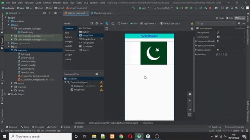Click the attributes search field
This screenshot has width=250, height=140.
[x=216, y=23]
